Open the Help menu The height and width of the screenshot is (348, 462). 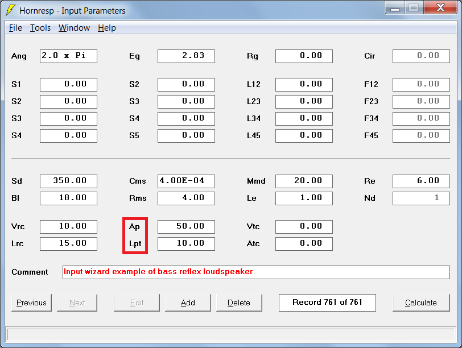(106, 28)
